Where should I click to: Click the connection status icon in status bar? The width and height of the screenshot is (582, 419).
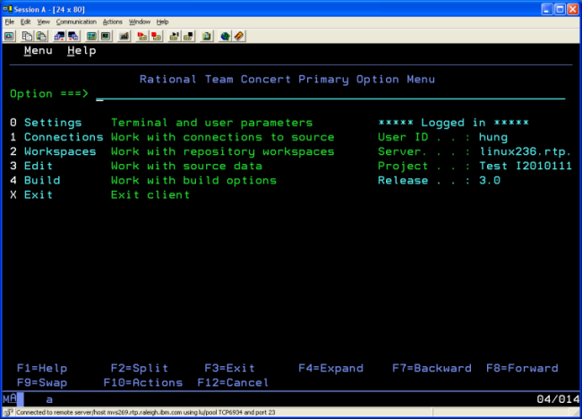[x=9, y=412]
